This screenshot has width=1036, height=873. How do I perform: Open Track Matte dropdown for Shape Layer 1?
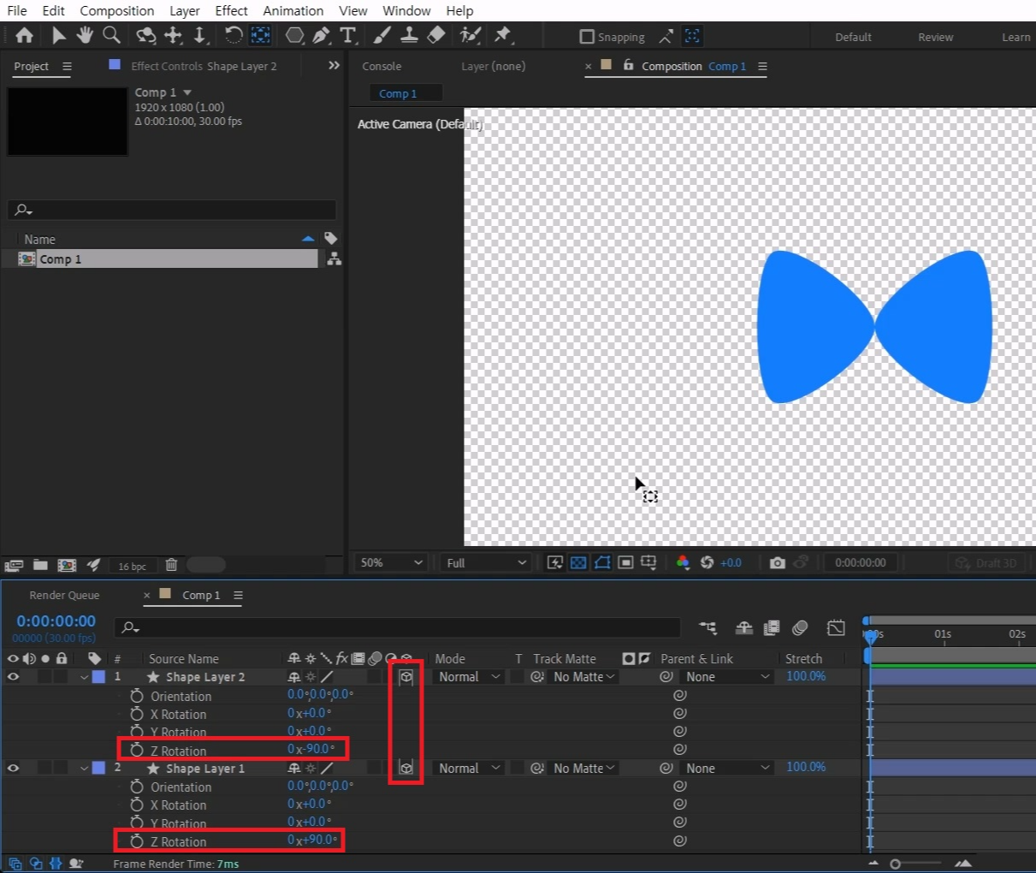tap(584, 768)
